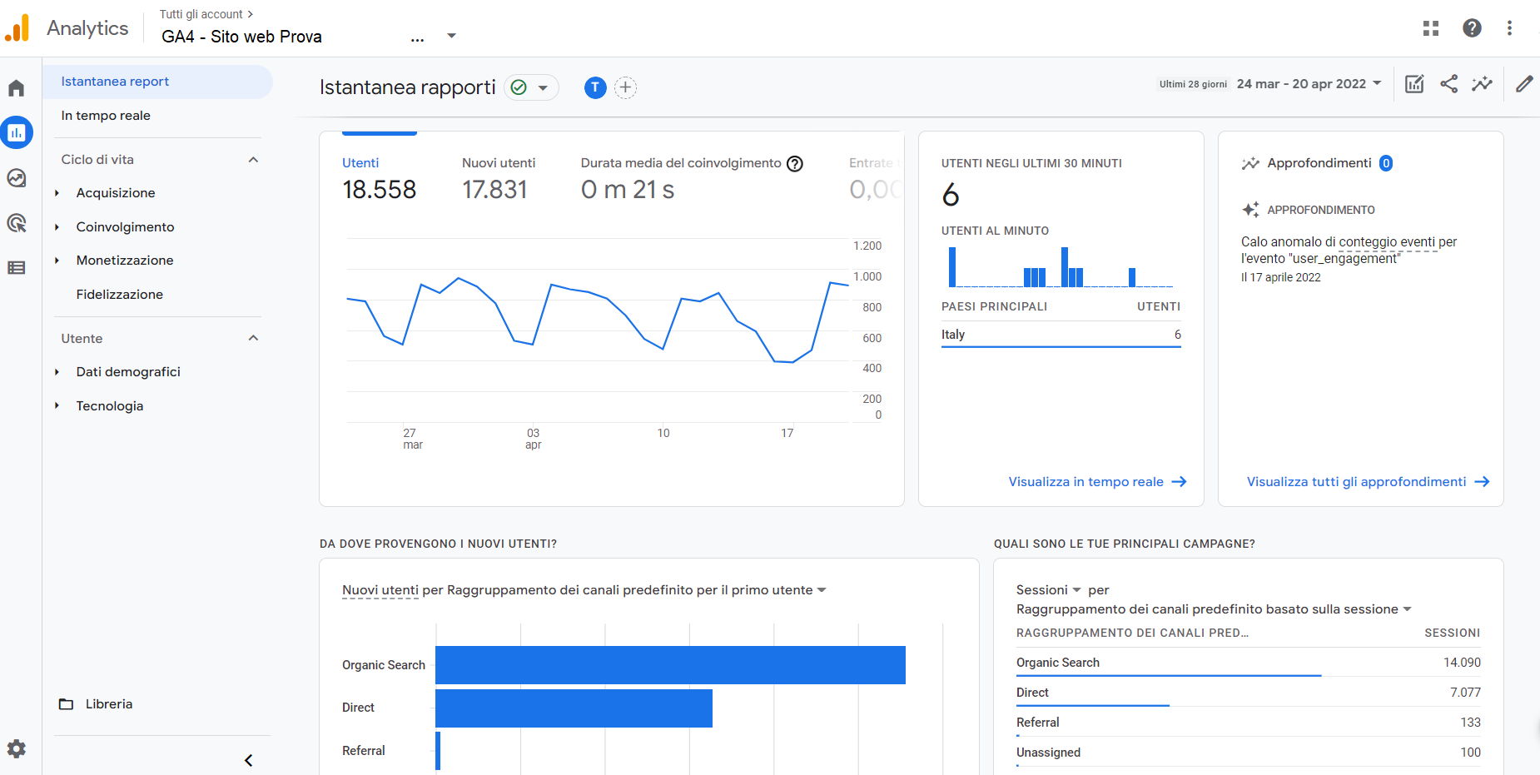Expand the Acquisizione menu item
The image size is (1540, 775).
click(116, 193)
